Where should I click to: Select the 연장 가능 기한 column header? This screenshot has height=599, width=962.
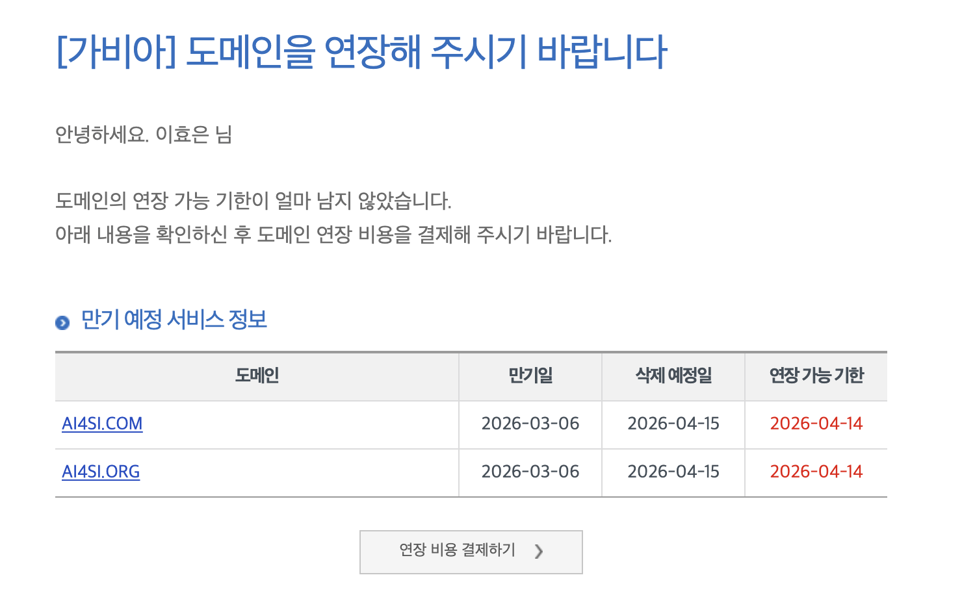point(816,375)
